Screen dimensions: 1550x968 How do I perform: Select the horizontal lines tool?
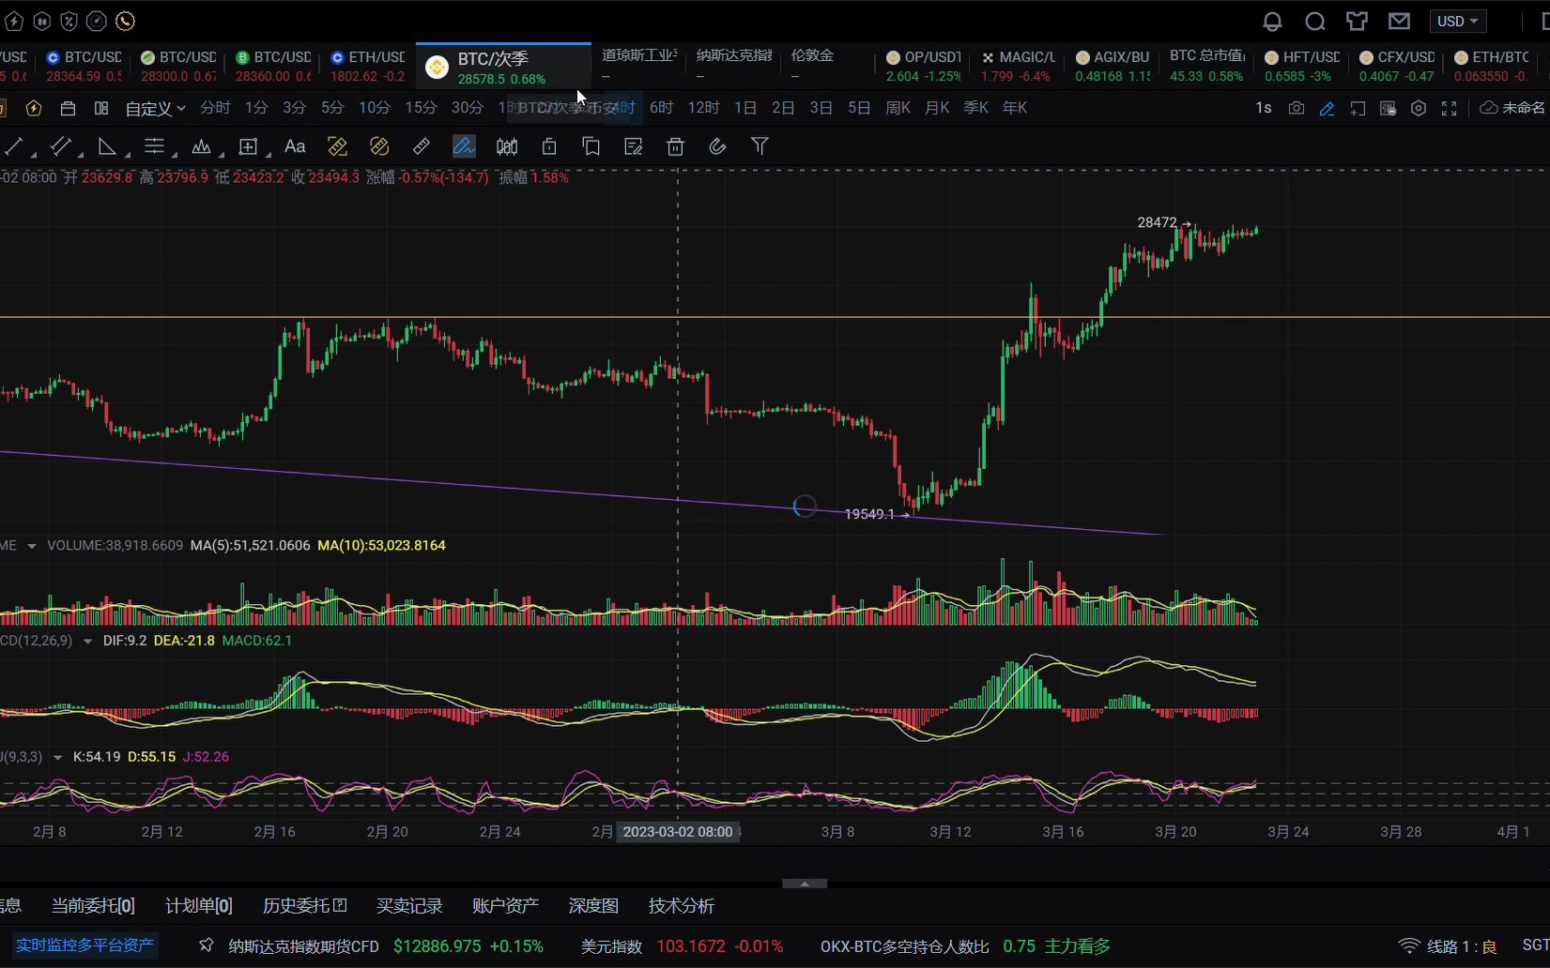(155, 146)
